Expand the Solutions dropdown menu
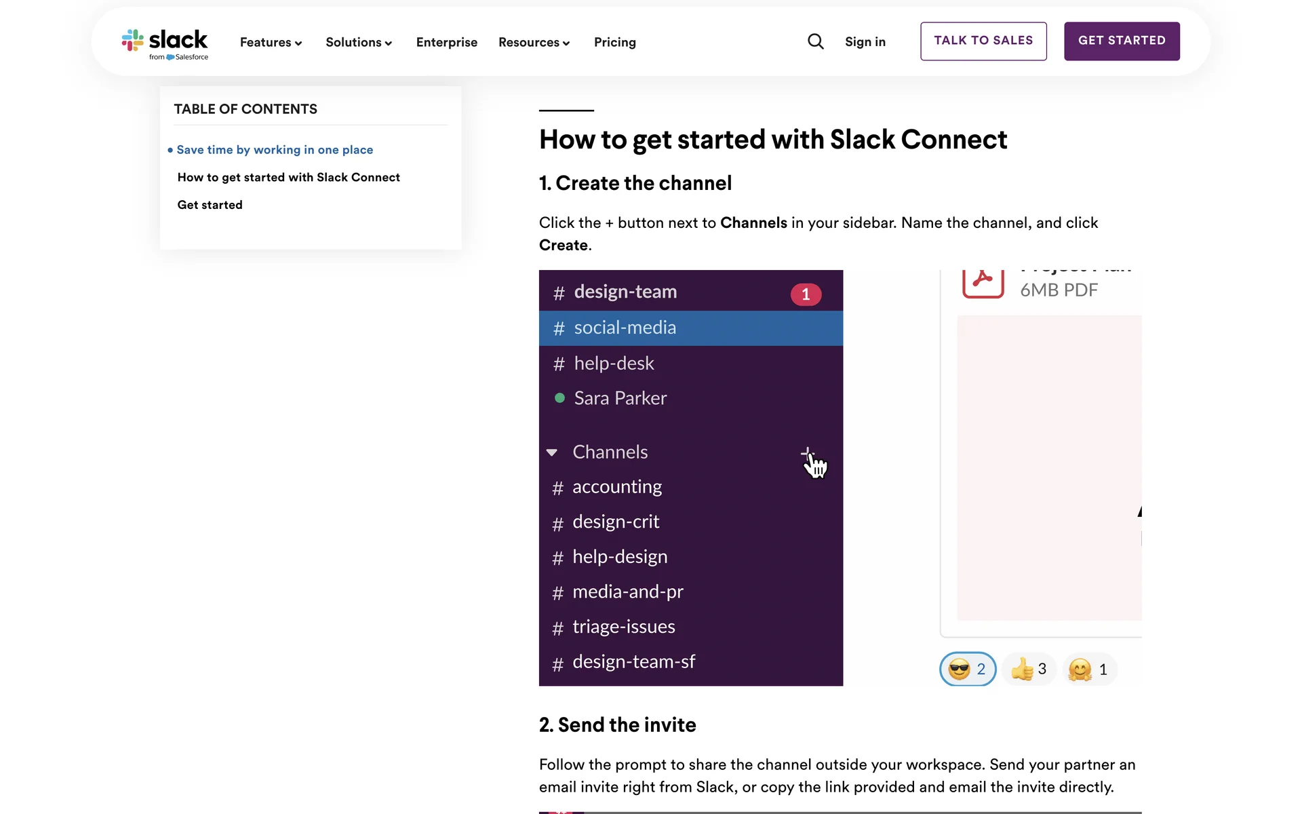Image resolution: width=1302 pixels, height=814 pixels. (359, 43)
